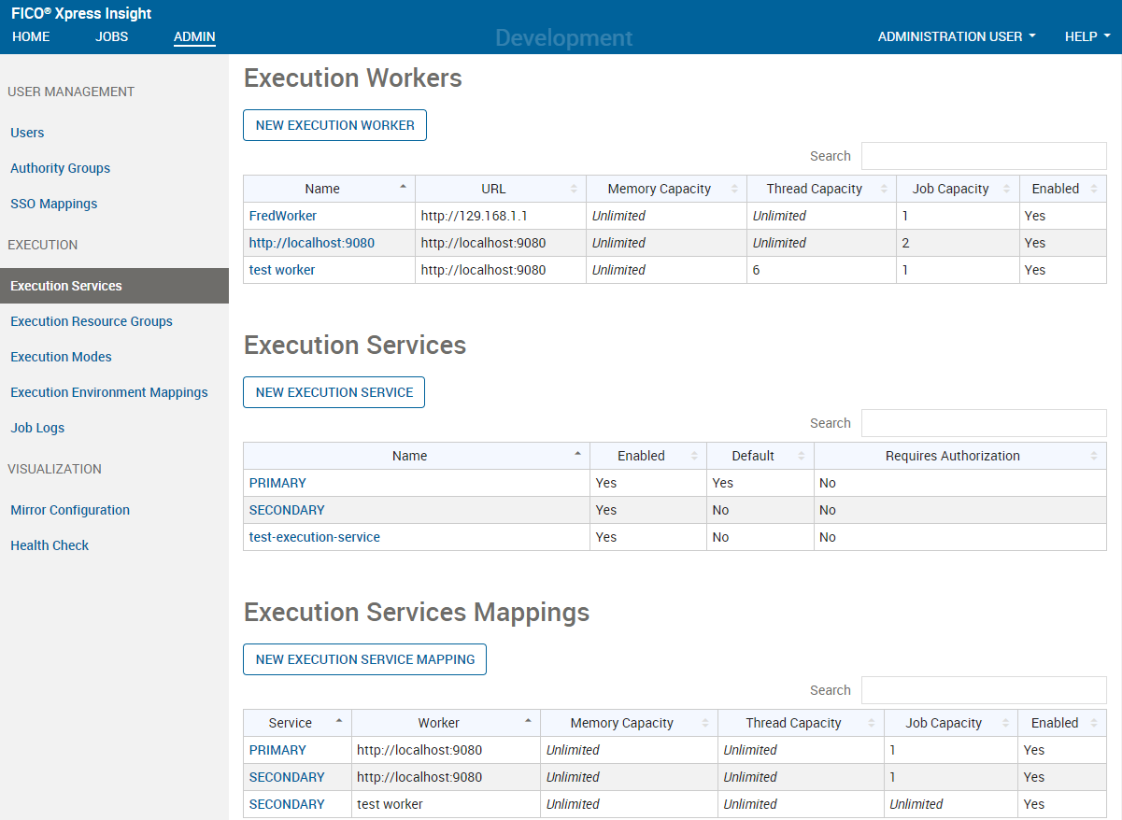Sort Execution Workers by Memory Capacity column

[x=659, y=189]
